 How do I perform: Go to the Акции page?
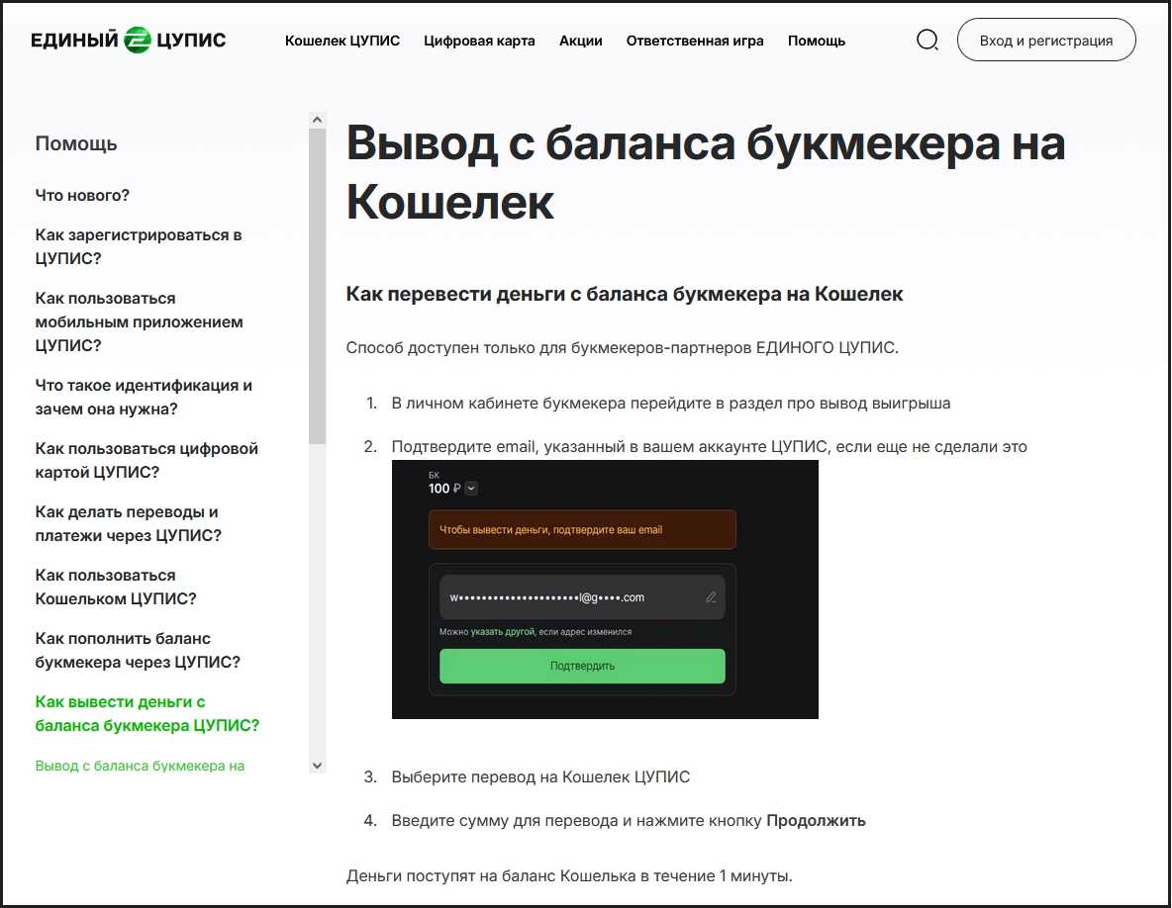(x=580, y=41)
